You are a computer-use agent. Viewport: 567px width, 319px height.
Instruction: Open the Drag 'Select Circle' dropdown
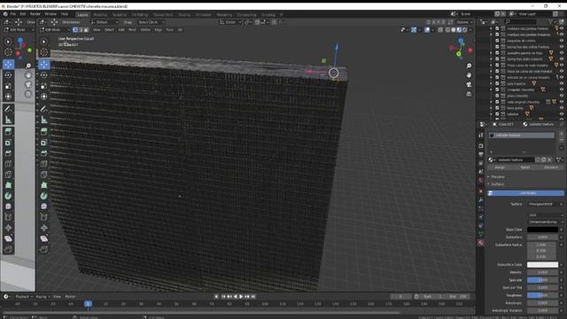(x=151, y=22)
